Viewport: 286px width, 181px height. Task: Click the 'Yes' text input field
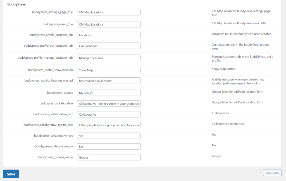point(109,136)
